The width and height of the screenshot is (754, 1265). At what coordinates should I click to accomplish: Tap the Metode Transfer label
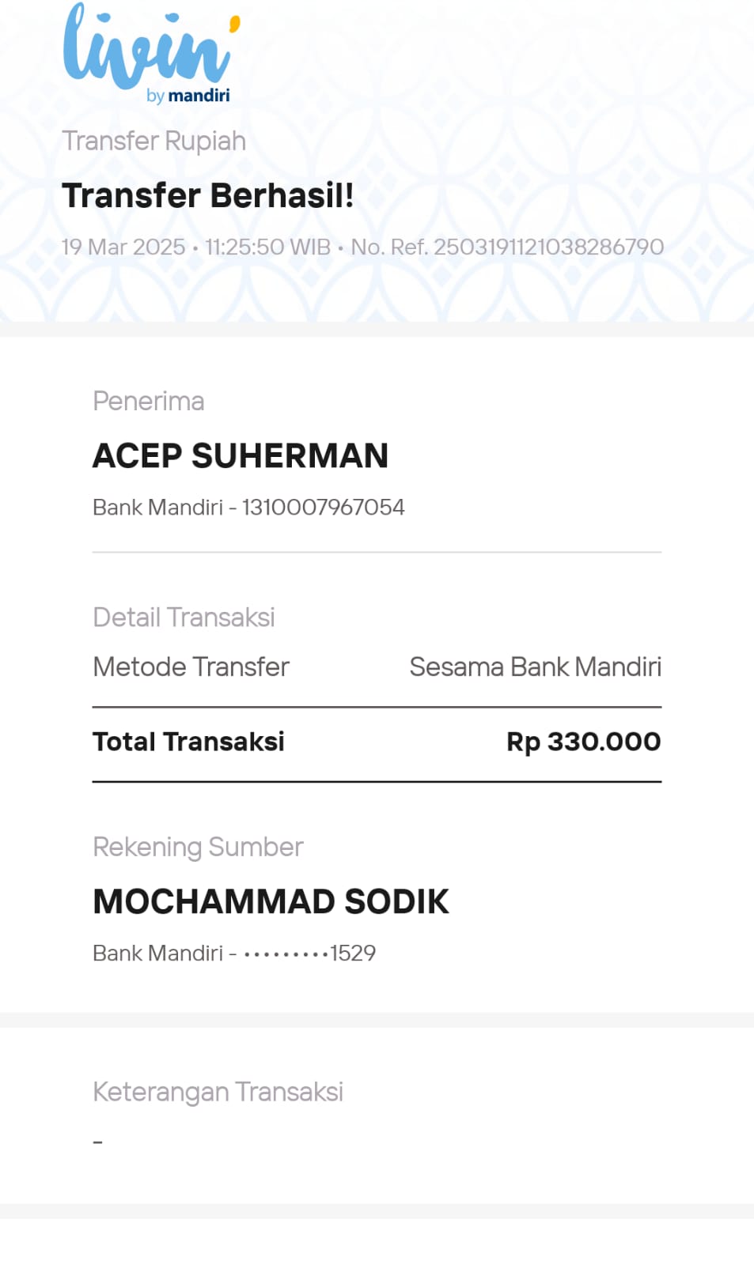point(191,666)
